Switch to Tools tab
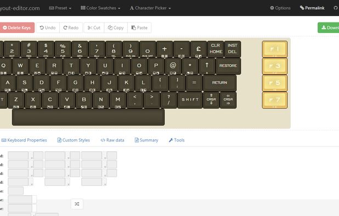The height and width of the screenshot is (216, 339). click(x=177, y=140)
